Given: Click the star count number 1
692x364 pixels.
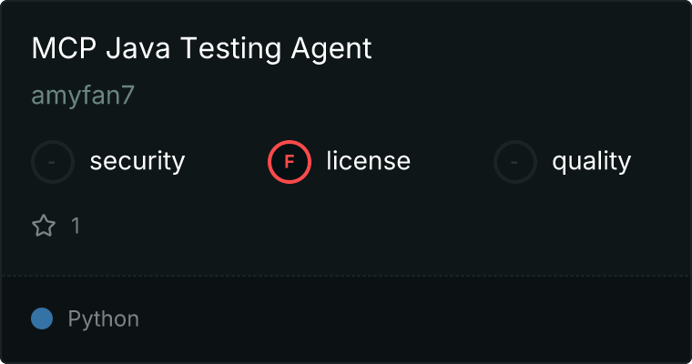Looking at the screenshot, I should point(76,226).
